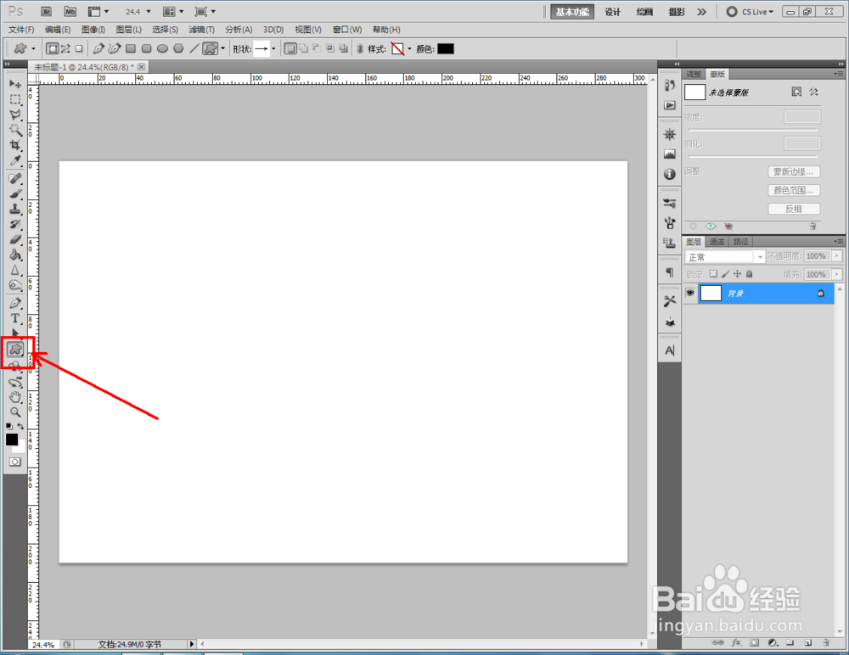Click the foreground color swatch
The width and height of the screenshot is (849, 655).
pos(11,439)
